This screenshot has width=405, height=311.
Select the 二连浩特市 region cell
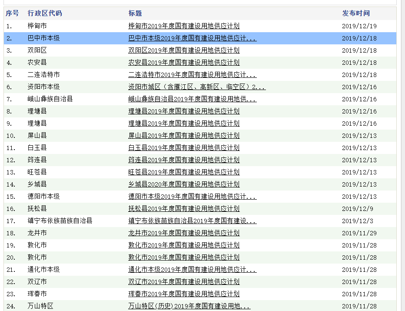click(43, 75)
